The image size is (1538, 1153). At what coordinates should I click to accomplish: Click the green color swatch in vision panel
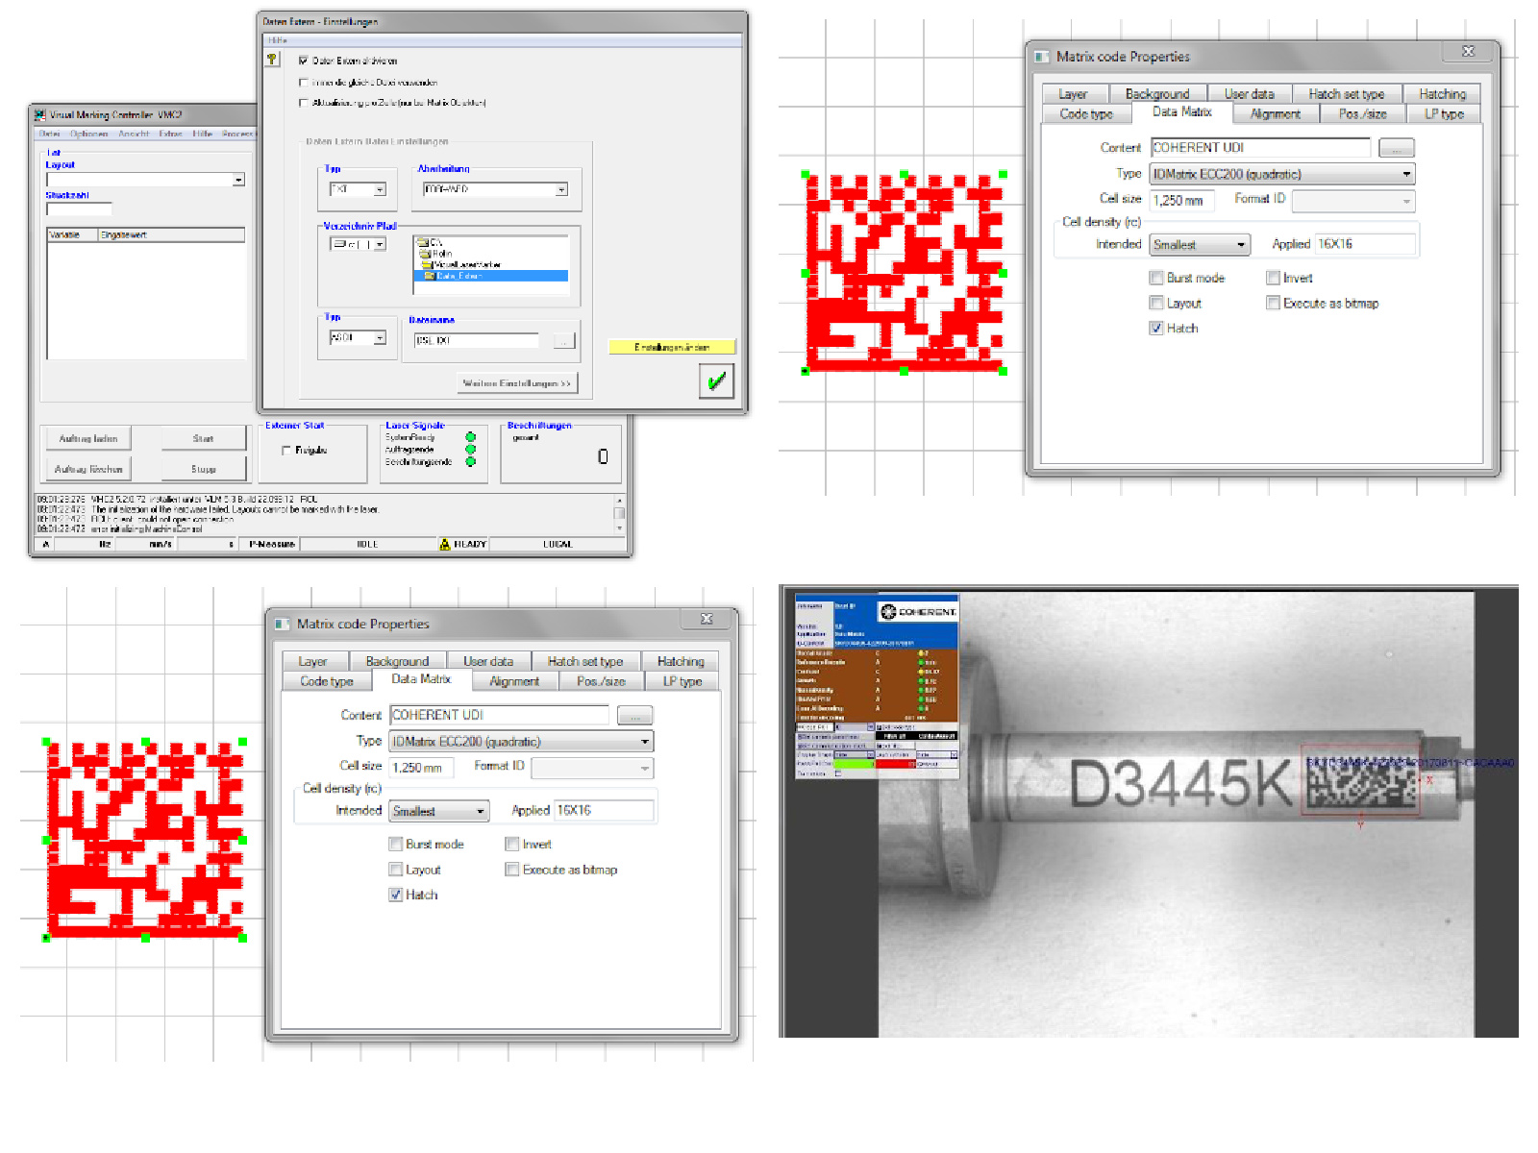[x=854, y=764]
